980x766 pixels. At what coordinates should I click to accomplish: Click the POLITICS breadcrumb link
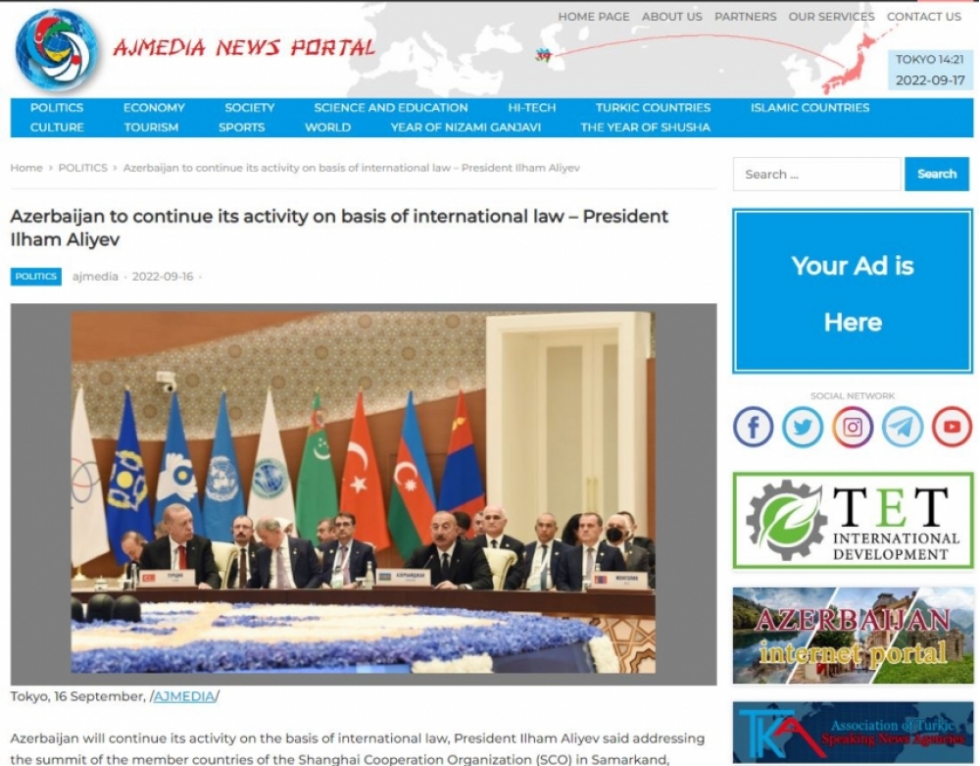(x=82, y=168)
